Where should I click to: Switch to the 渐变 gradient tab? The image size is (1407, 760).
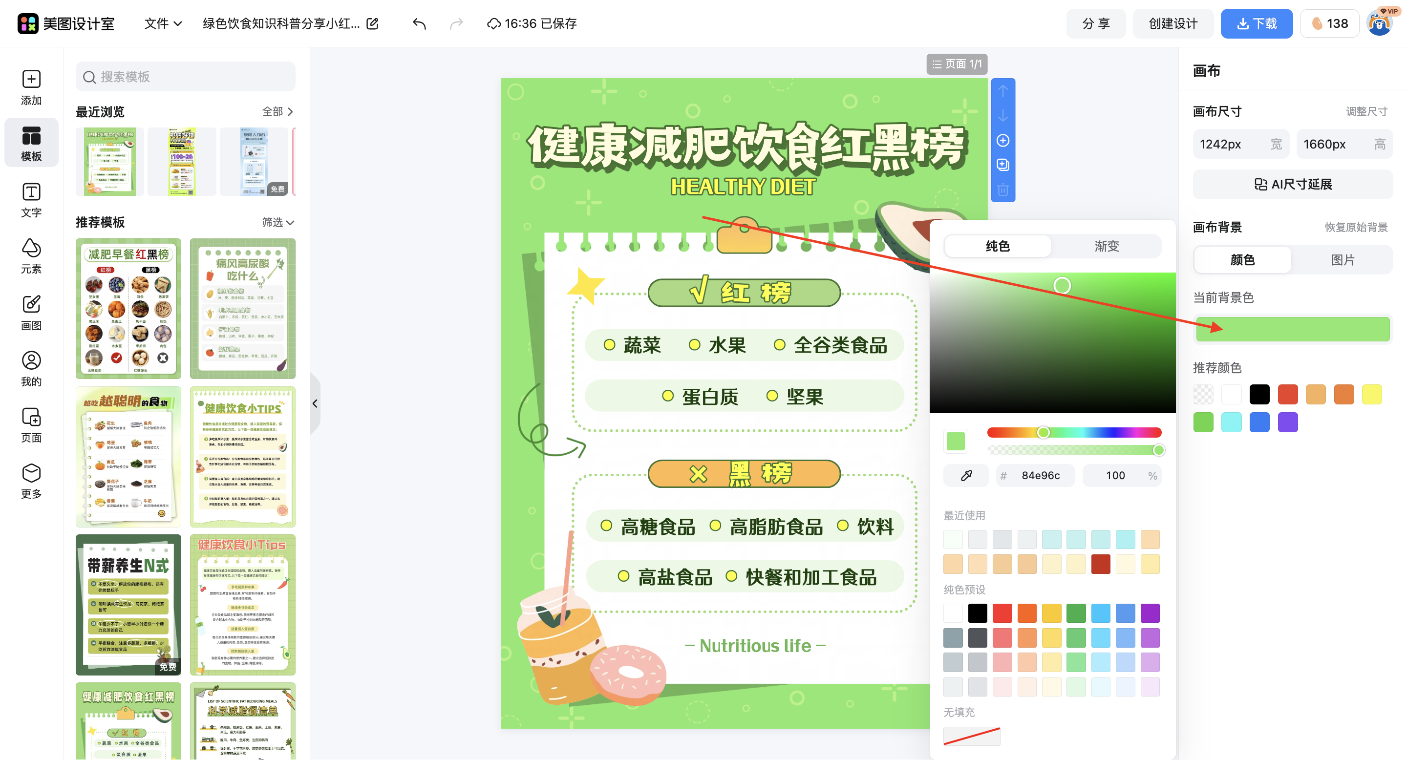click(x=1106, y=246)
